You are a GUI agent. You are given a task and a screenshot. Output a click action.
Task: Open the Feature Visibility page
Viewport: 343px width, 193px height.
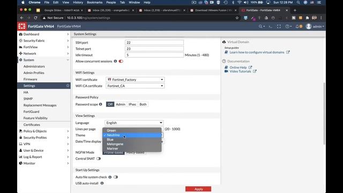tap(35, 118)
